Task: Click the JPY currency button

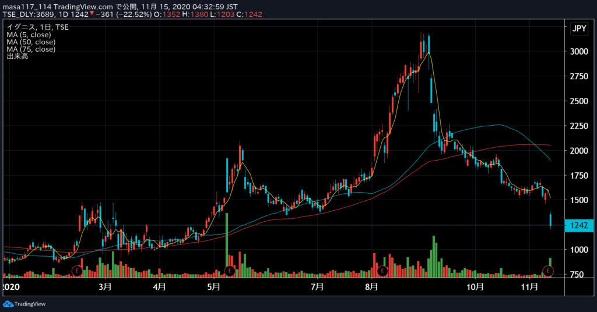Action: [579, 29]
